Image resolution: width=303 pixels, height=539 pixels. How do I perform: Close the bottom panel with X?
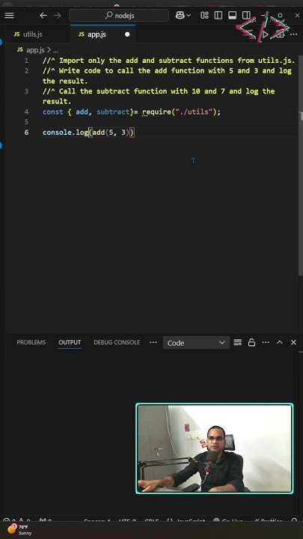(x=293, y=342)
